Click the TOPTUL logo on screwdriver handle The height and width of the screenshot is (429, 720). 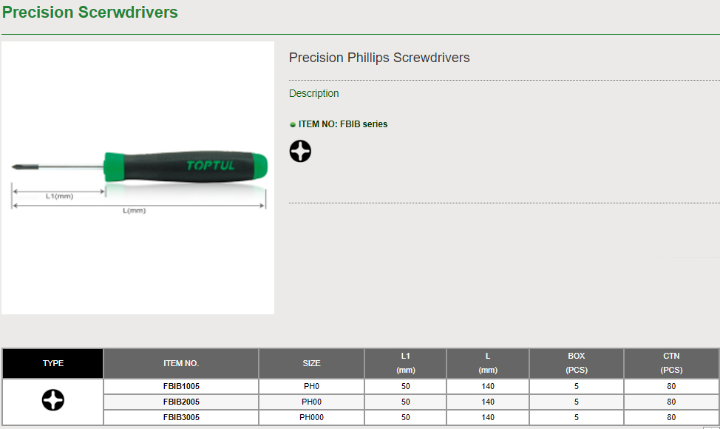(210, 166)
